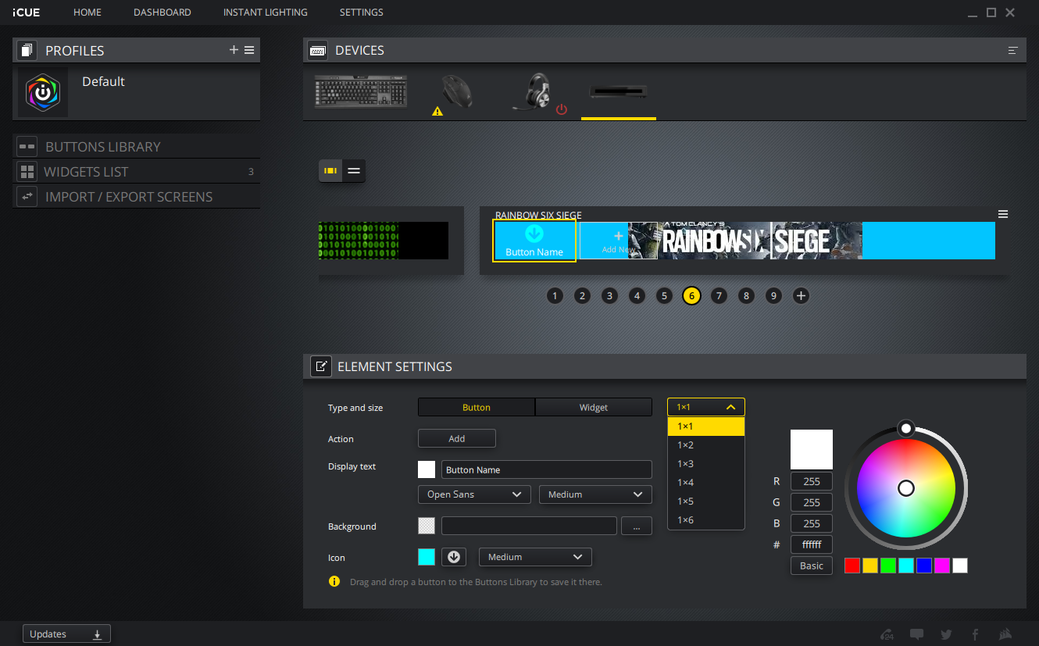Click the hex color ffffff field
The image size is (1039, 646).
click(x=812, y=544)
